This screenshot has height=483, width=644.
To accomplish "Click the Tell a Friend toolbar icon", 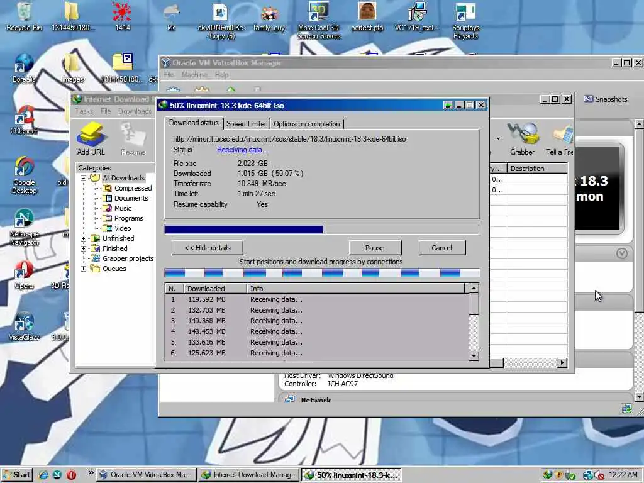I will click(560, 139).
